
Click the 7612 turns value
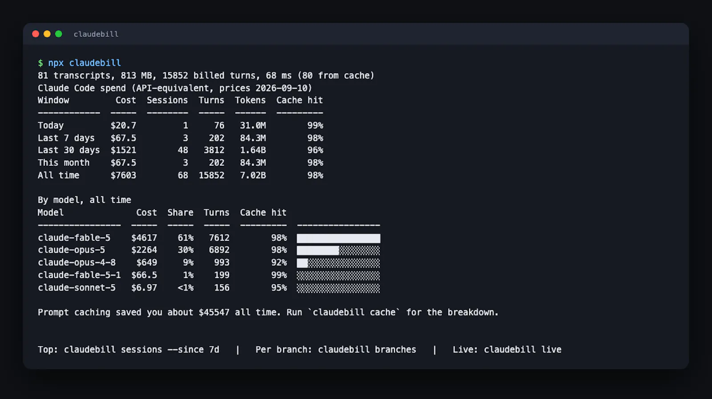[219, 238]
